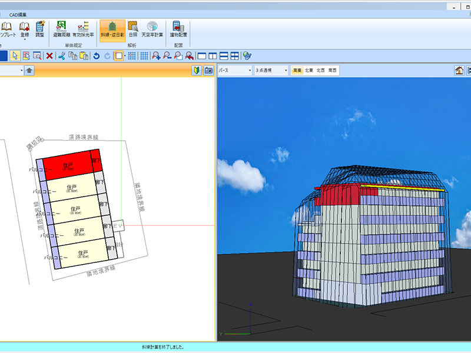Click the 斜線・逆日影 analysis icon
Viewport: 471px width, 353px height.
click(112, 29)
